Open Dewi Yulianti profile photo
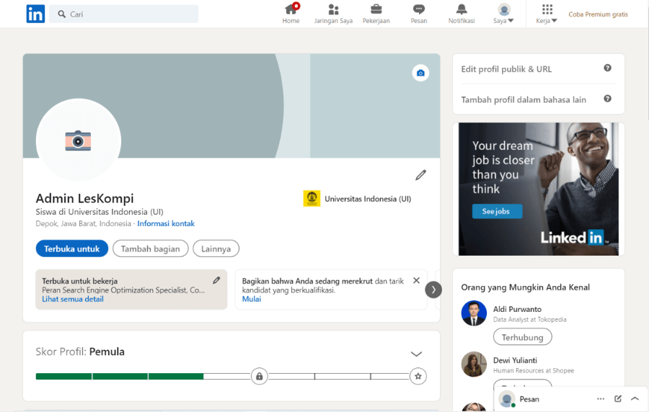This screenshot has width=649, height=412. click(474, 364)
